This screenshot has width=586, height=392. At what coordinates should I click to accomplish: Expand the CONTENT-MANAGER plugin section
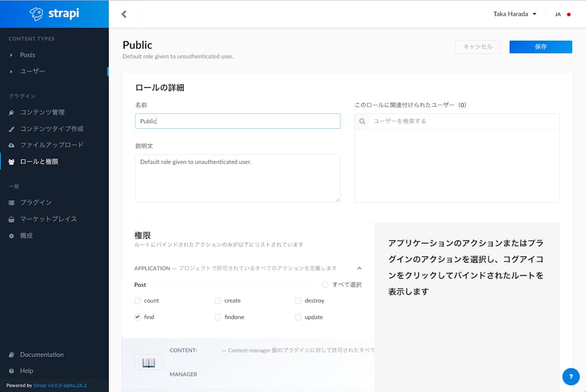pyautogui.click(x=248, y=362)
